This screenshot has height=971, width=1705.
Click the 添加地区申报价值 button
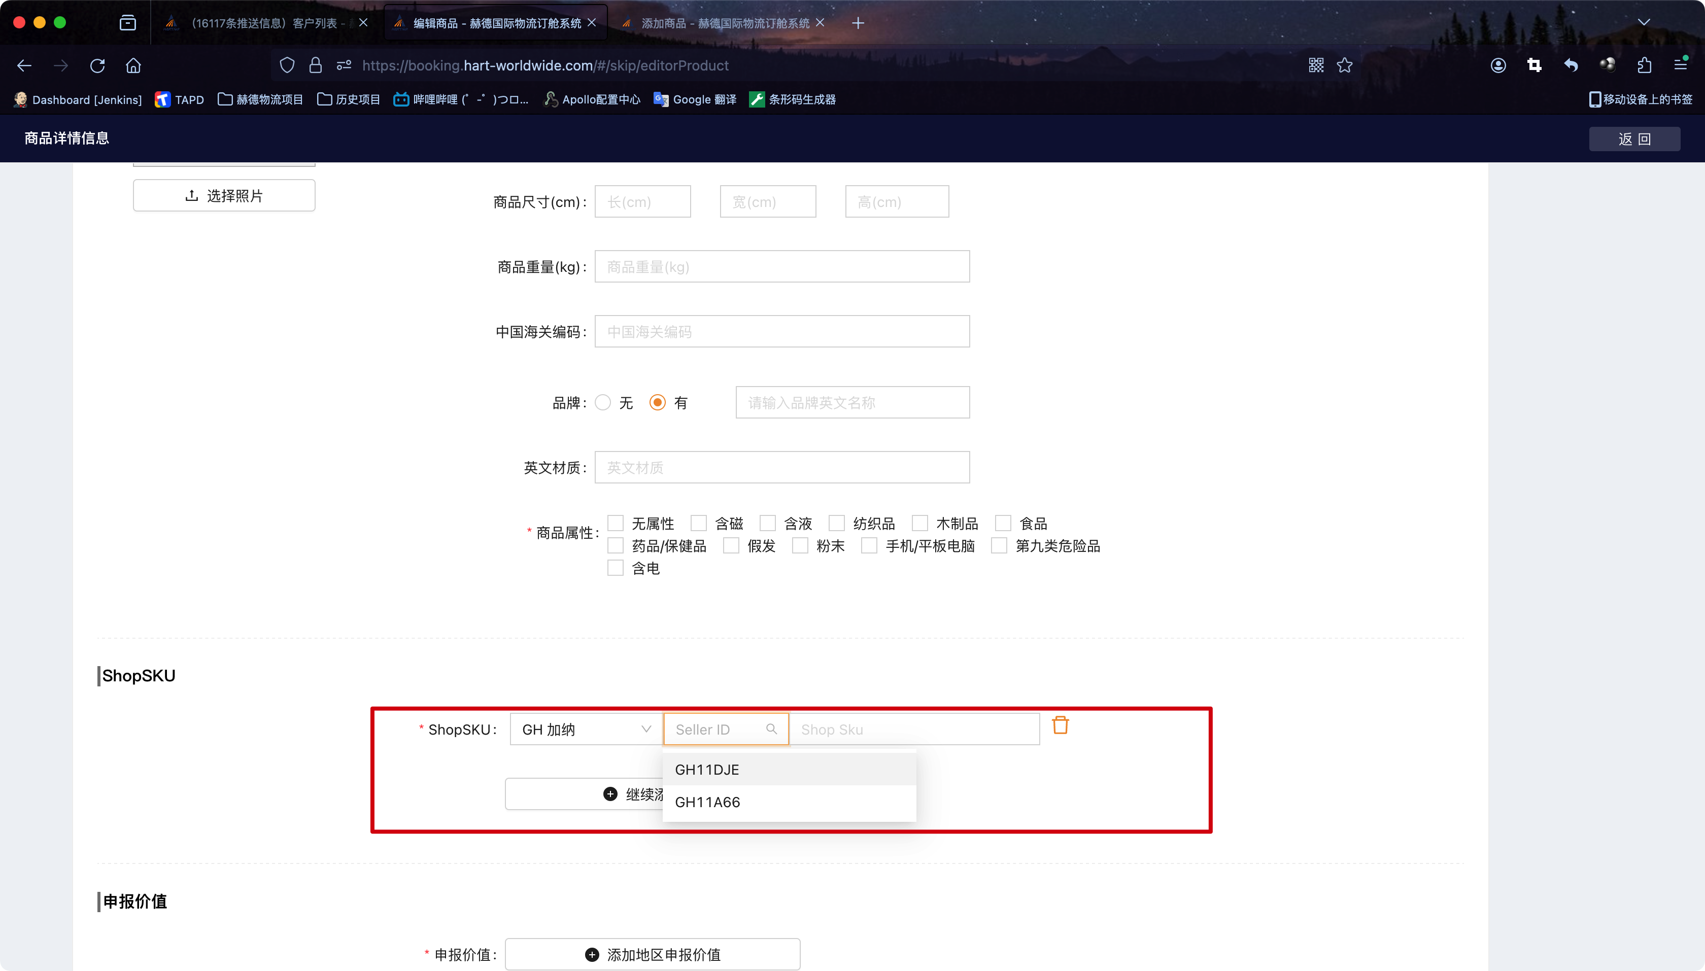pyautogui.click(x=653, y=954)
